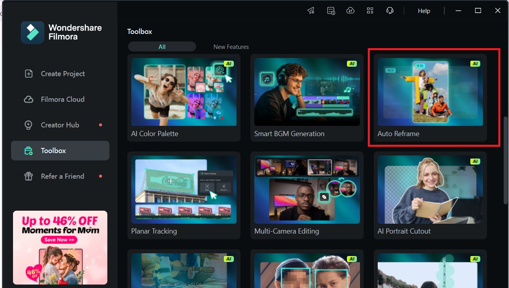Open the apps grid icon in title bar
Image resolution: width=509 pixels, height=288 pixels.
point(370,11)
